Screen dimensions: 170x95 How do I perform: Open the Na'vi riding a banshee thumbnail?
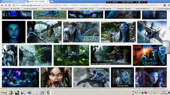coord(152,32)
